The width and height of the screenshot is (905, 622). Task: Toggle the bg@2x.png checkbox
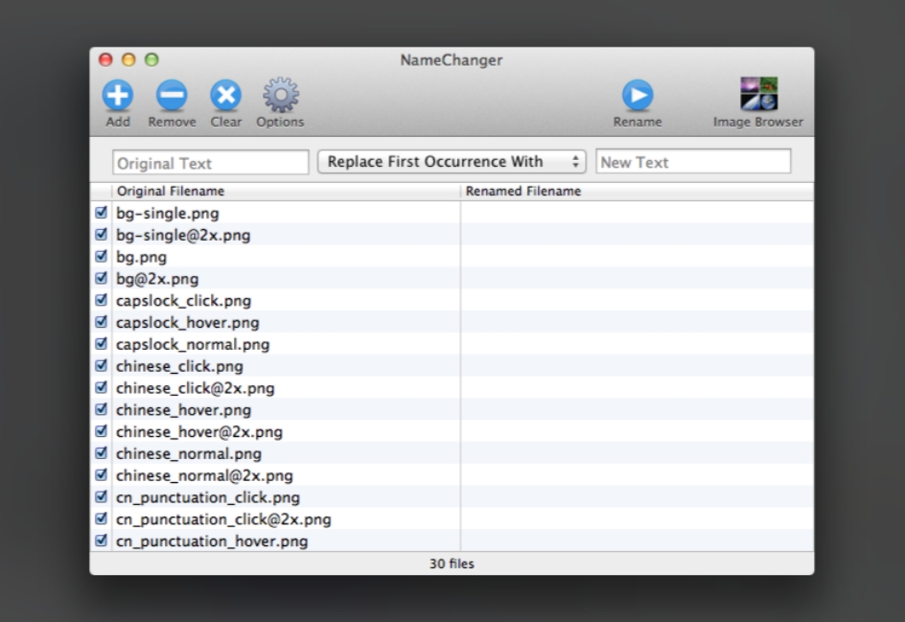(x=101, y=278)
